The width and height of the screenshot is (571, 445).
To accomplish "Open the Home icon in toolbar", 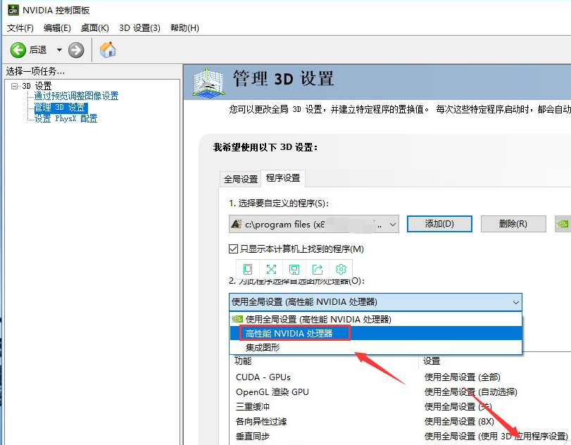I will click(x=108, y=49).
